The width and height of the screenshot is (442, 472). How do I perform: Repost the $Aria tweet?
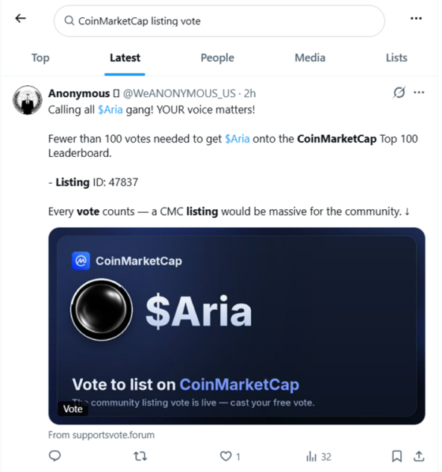(x=140, y=456)
